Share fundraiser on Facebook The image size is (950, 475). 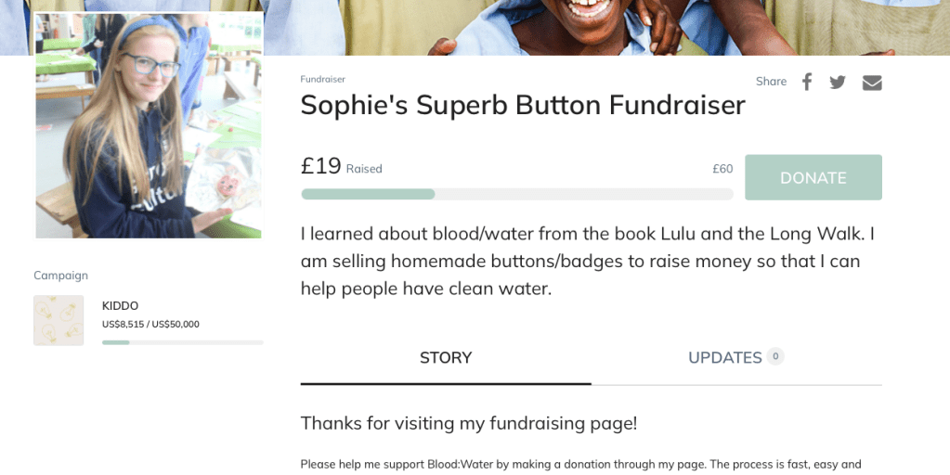coord(807,82)
